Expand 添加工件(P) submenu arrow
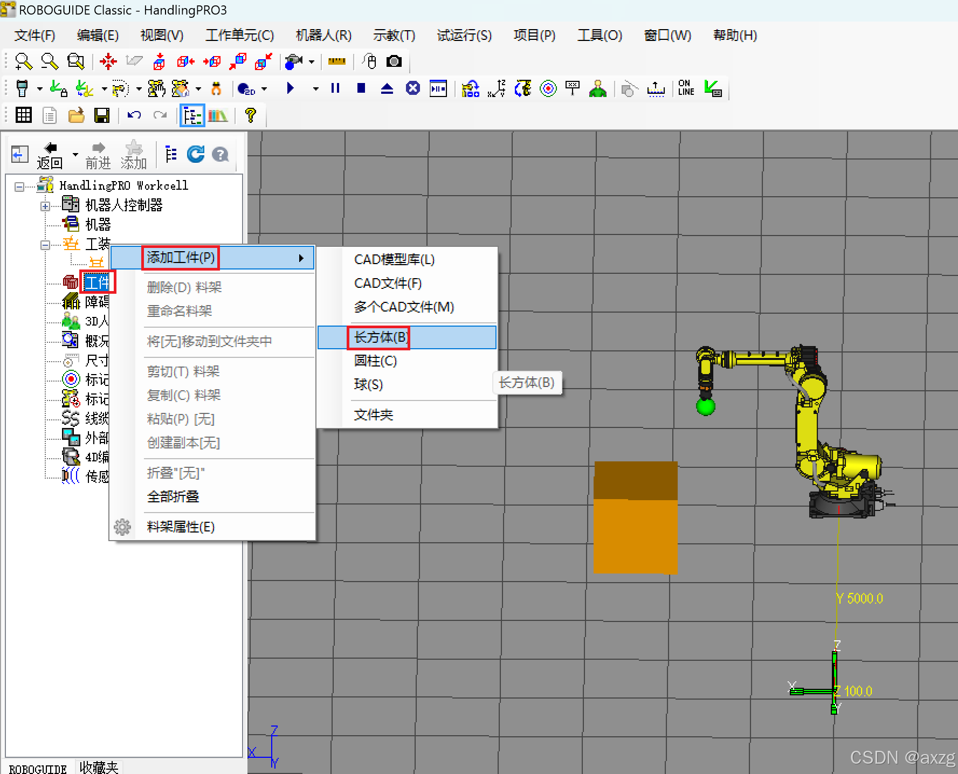Image resolution: width=958 pixels, height=774 pixels. click(301, 258)
